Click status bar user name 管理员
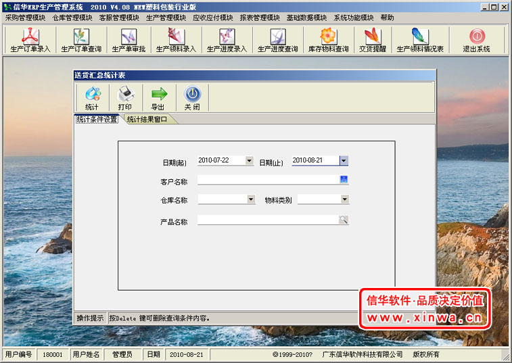Viewport: 512px width, 363px height. 122,354
